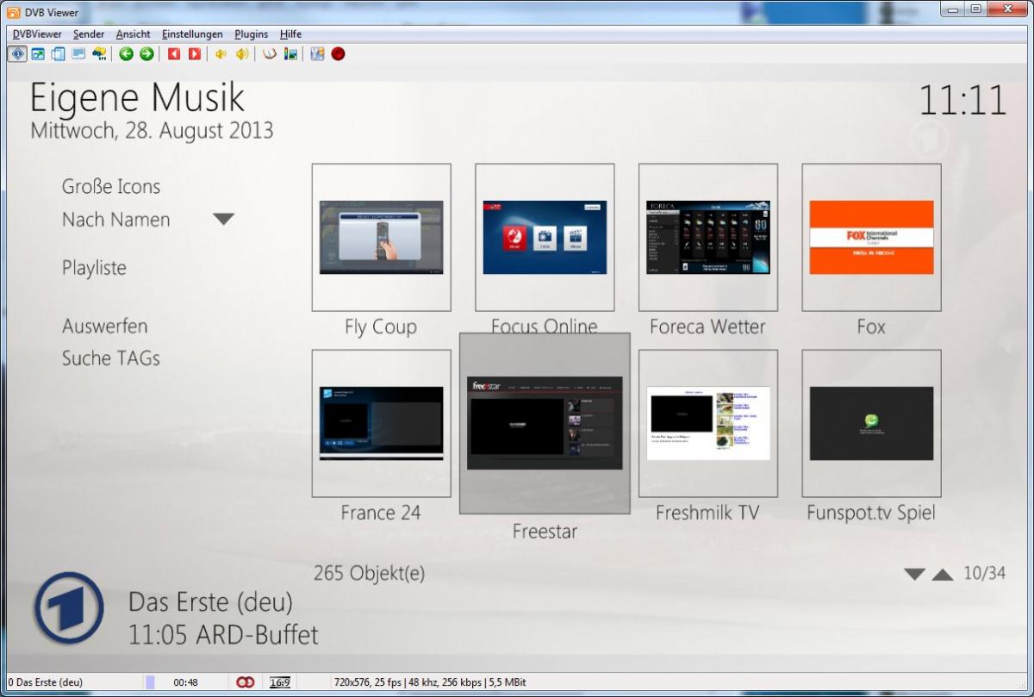
Task: Go to next page with down triangle
Action: 914,575
